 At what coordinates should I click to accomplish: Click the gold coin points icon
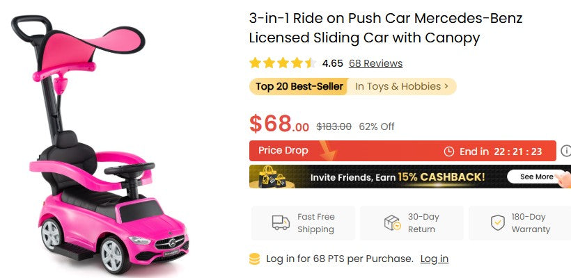[255, 259]
